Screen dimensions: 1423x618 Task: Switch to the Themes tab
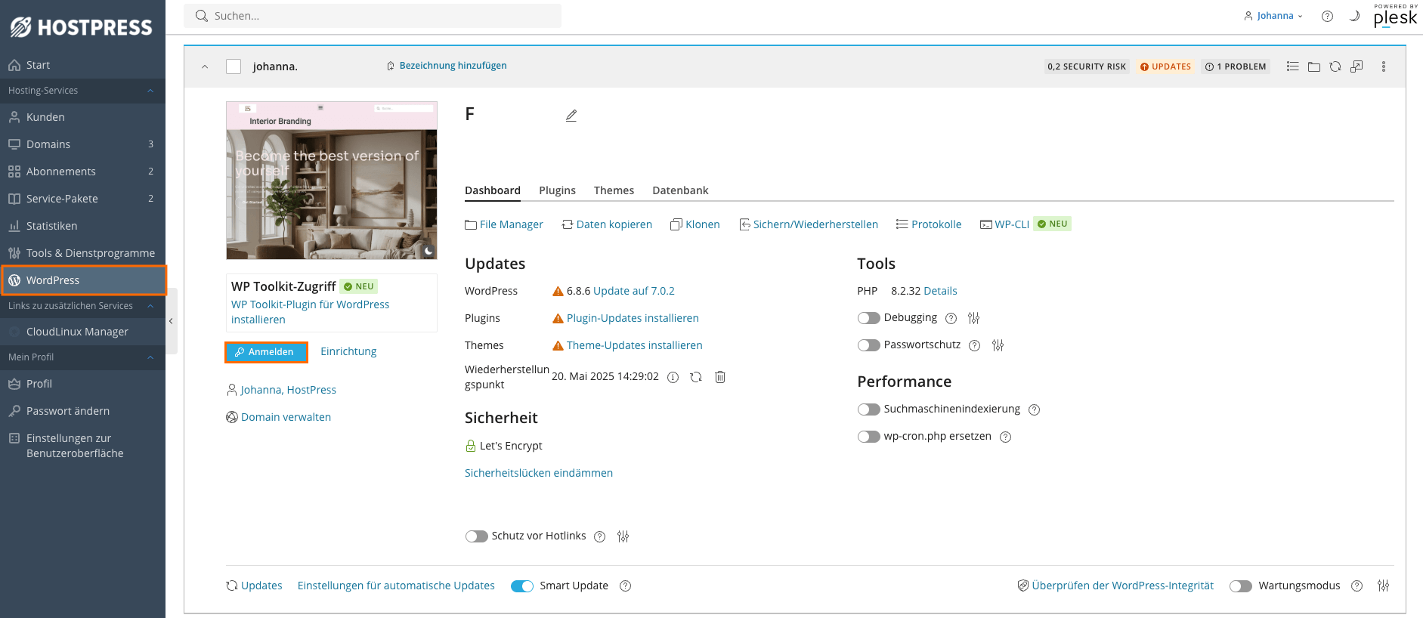point(614,190)
